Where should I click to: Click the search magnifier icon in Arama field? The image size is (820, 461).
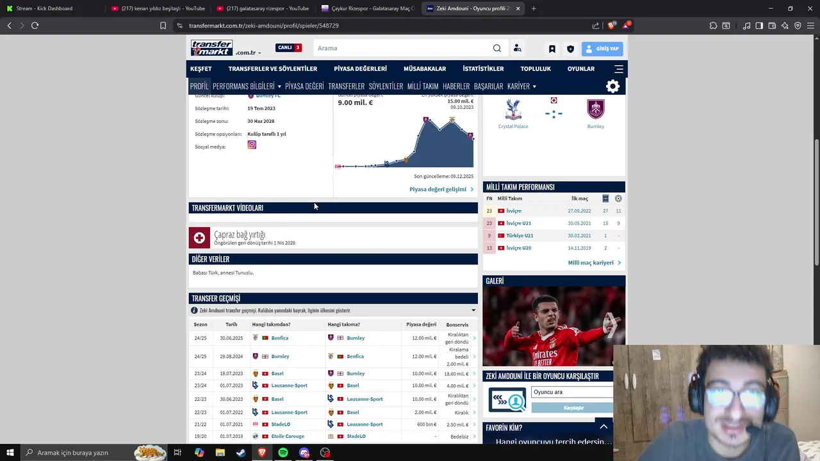[497, 48]
